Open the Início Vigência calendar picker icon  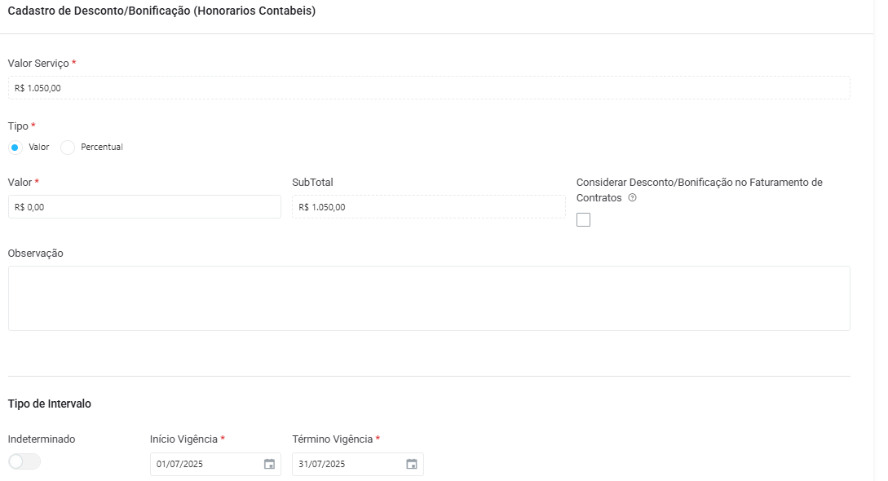coord(270,464)
